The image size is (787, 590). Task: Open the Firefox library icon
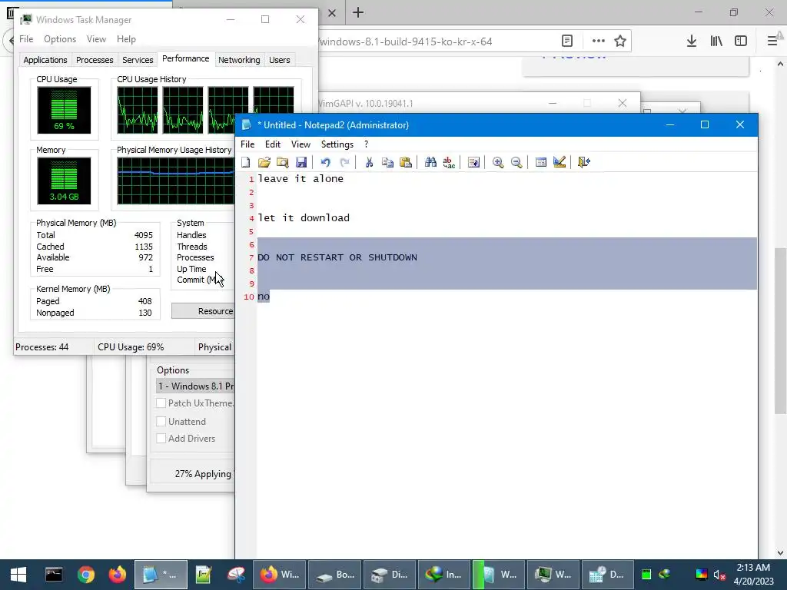tap(716, 41)
